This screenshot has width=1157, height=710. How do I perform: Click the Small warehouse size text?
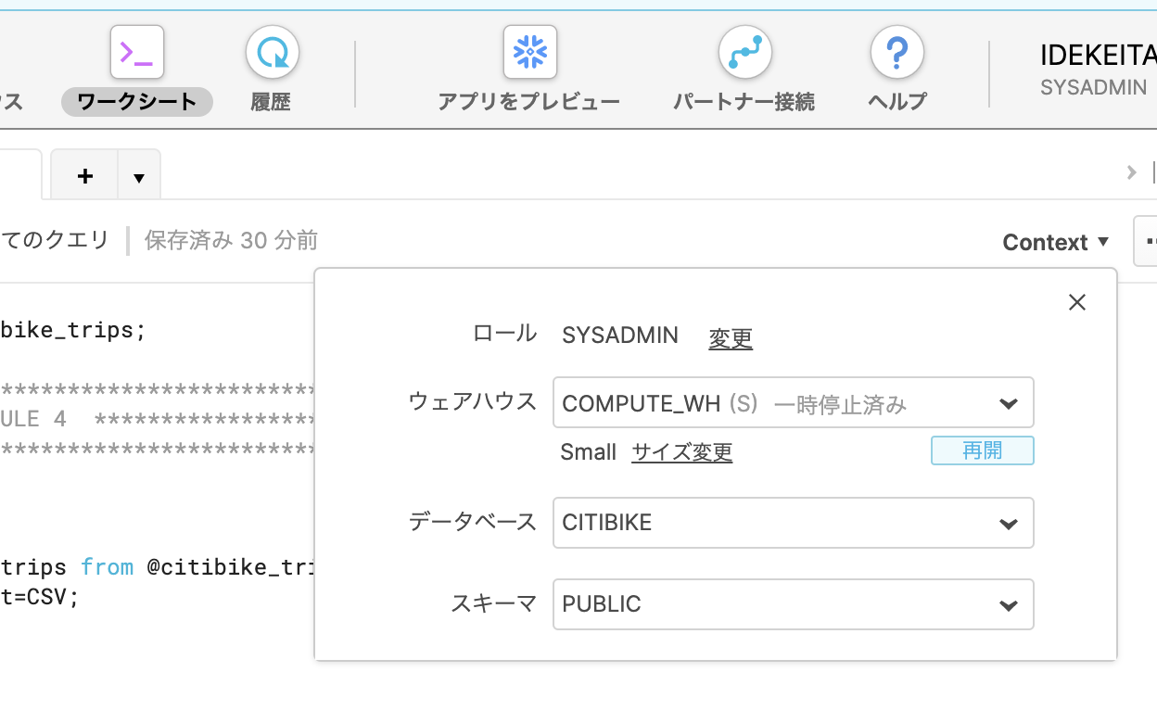coord(589,452)
